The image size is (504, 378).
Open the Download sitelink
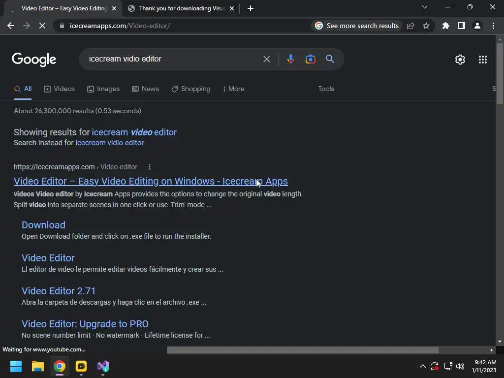[43, 225]
